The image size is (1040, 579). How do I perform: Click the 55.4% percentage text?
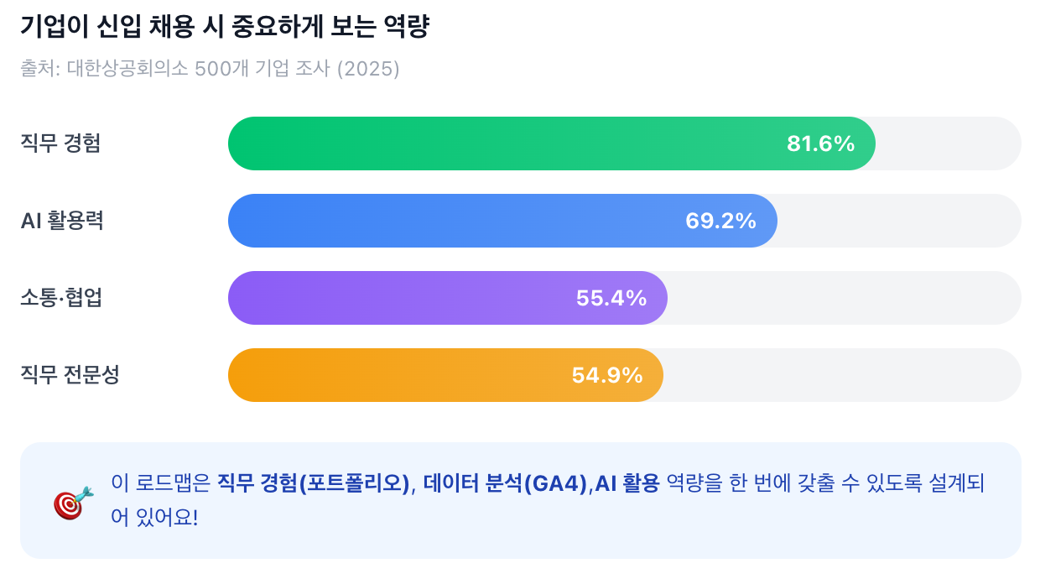coord(611,298)
